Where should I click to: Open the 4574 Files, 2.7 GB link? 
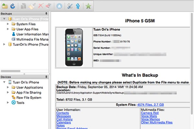point(150,105)
